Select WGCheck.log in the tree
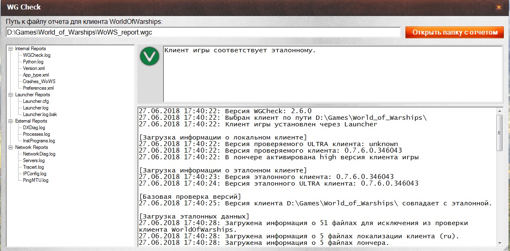This screenshot has height=251, width=510. click(37, 55)
